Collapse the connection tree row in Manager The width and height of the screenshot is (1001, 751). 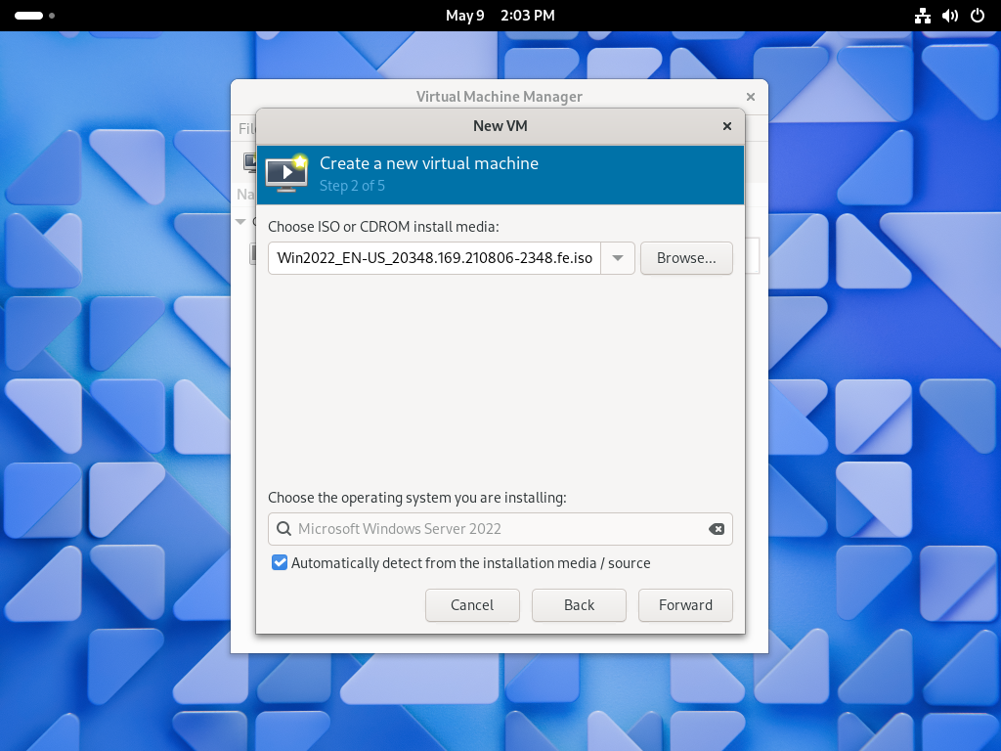tap(241, 222)
